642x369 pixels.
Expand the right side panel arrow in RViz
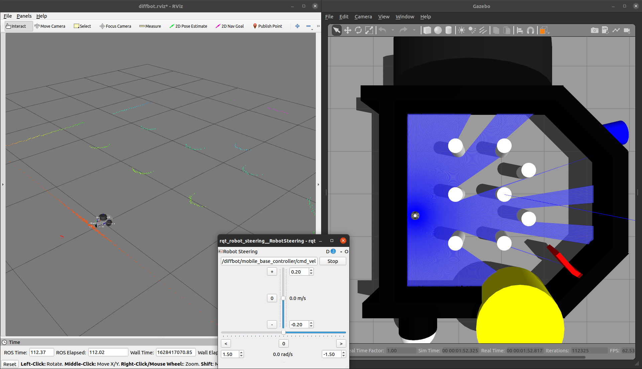[x=318, y=184]
